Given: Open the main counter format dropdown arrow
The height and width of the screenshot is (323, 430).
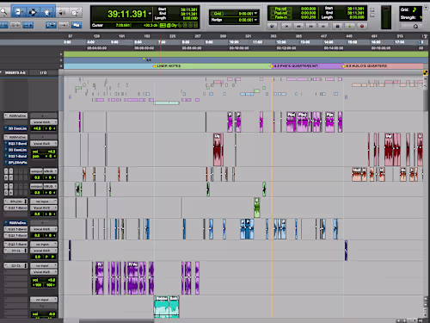Looking at the screenshot, I should click(150, 14).
